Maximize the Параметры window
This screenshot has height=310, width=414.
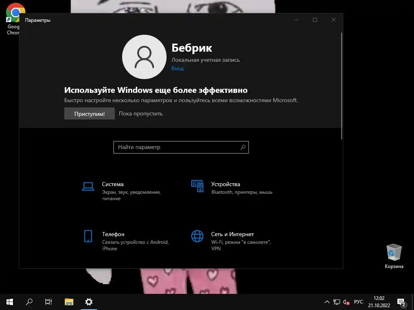pos(315,20)
